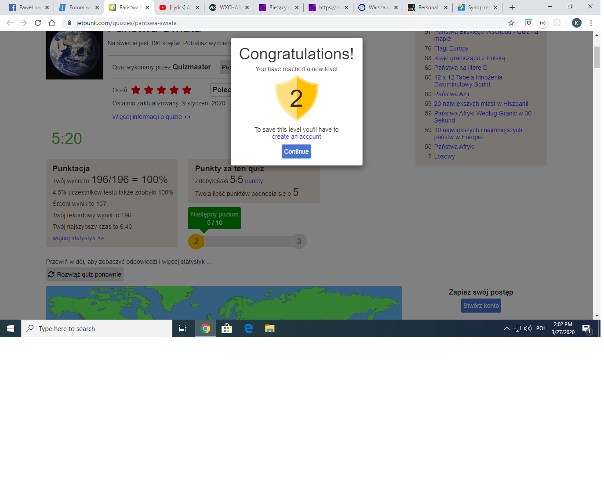Click the browser reload icon

38,23
